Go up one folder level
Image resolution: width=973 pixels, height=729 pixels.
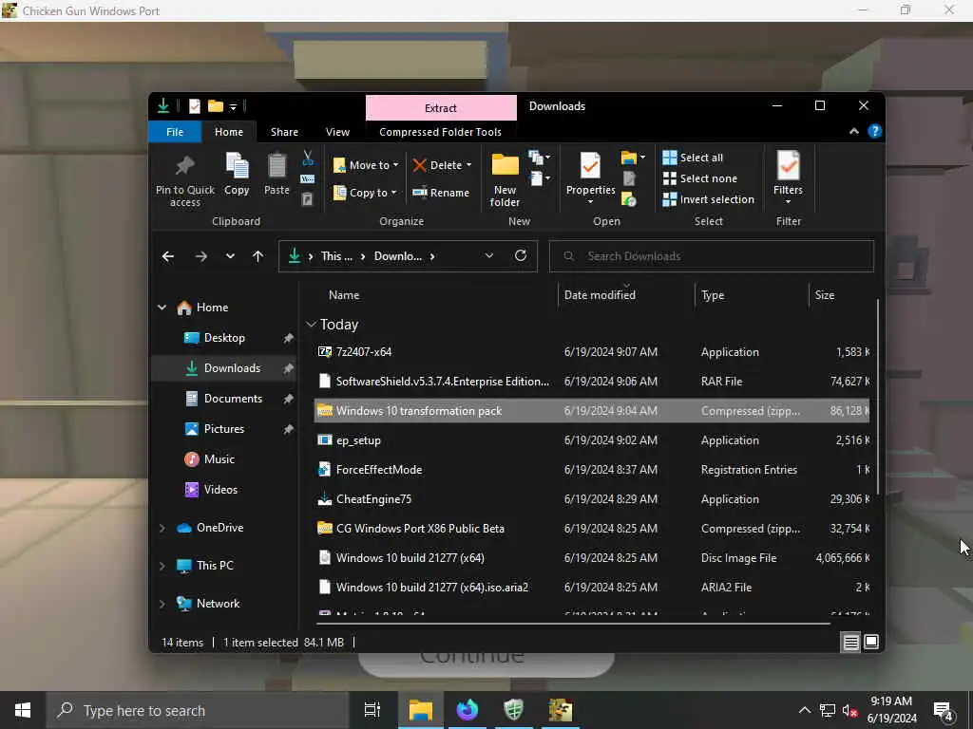258,256
